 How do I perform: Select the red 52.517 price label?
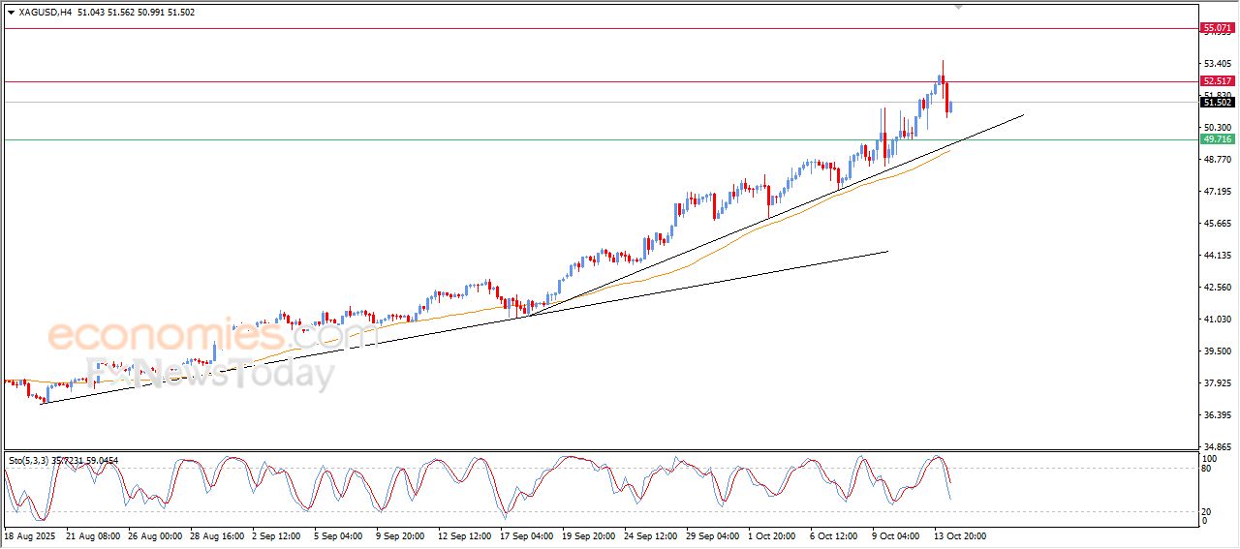point(1217,81)
